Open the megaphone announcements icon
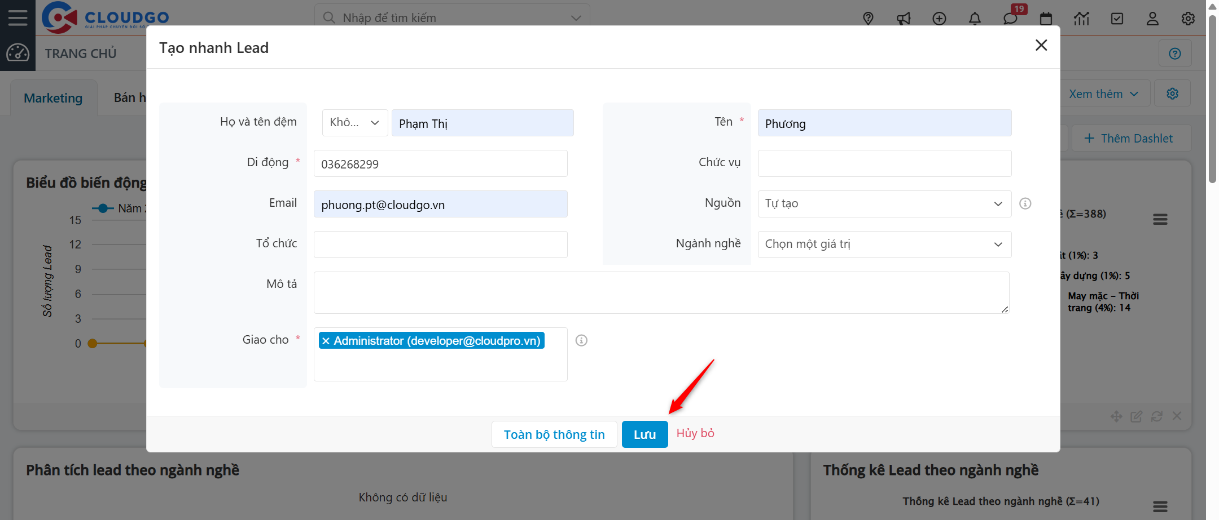 [904, 19]
